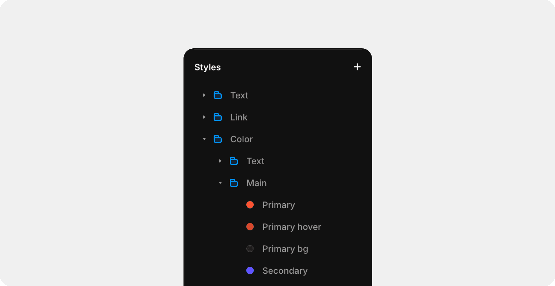Click the blue folder icon beside Text
555x286 pixels.
point(218,95)
